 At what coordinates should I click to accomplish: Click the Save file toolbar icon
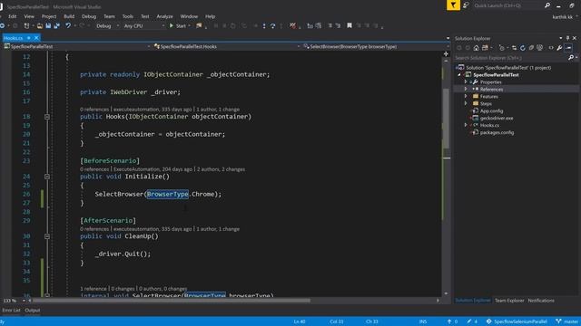[48, 26]
